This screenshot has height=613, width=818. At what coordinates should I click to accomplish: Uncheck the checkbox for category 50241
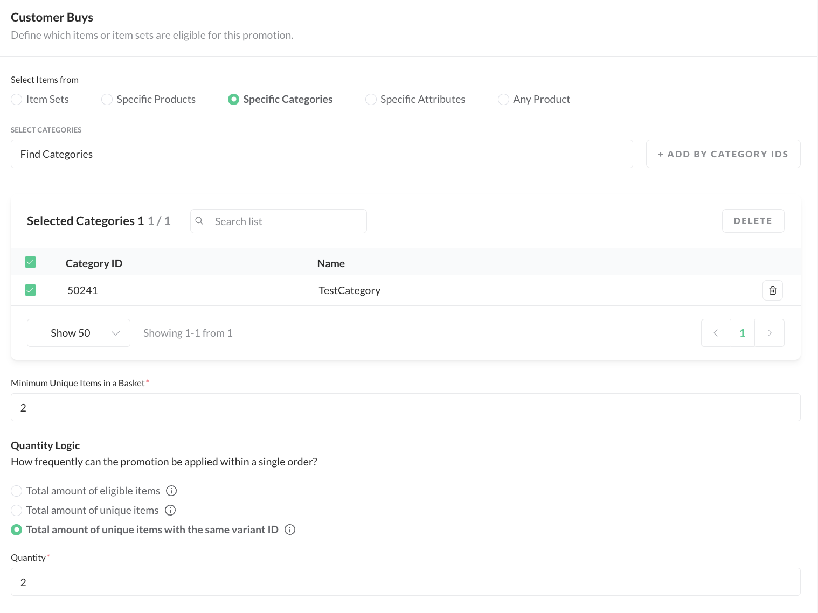tap(31, 290)
